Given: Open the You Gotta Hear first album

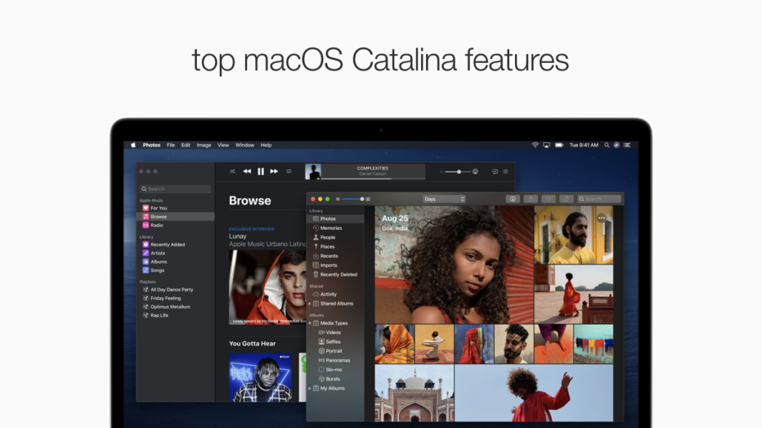Looking at the screenshot, I should [x=260, y=378].
